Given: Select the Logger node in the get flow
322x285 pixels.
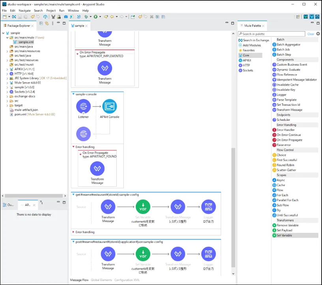Looking at the screenshot, I should click(208, 207).
